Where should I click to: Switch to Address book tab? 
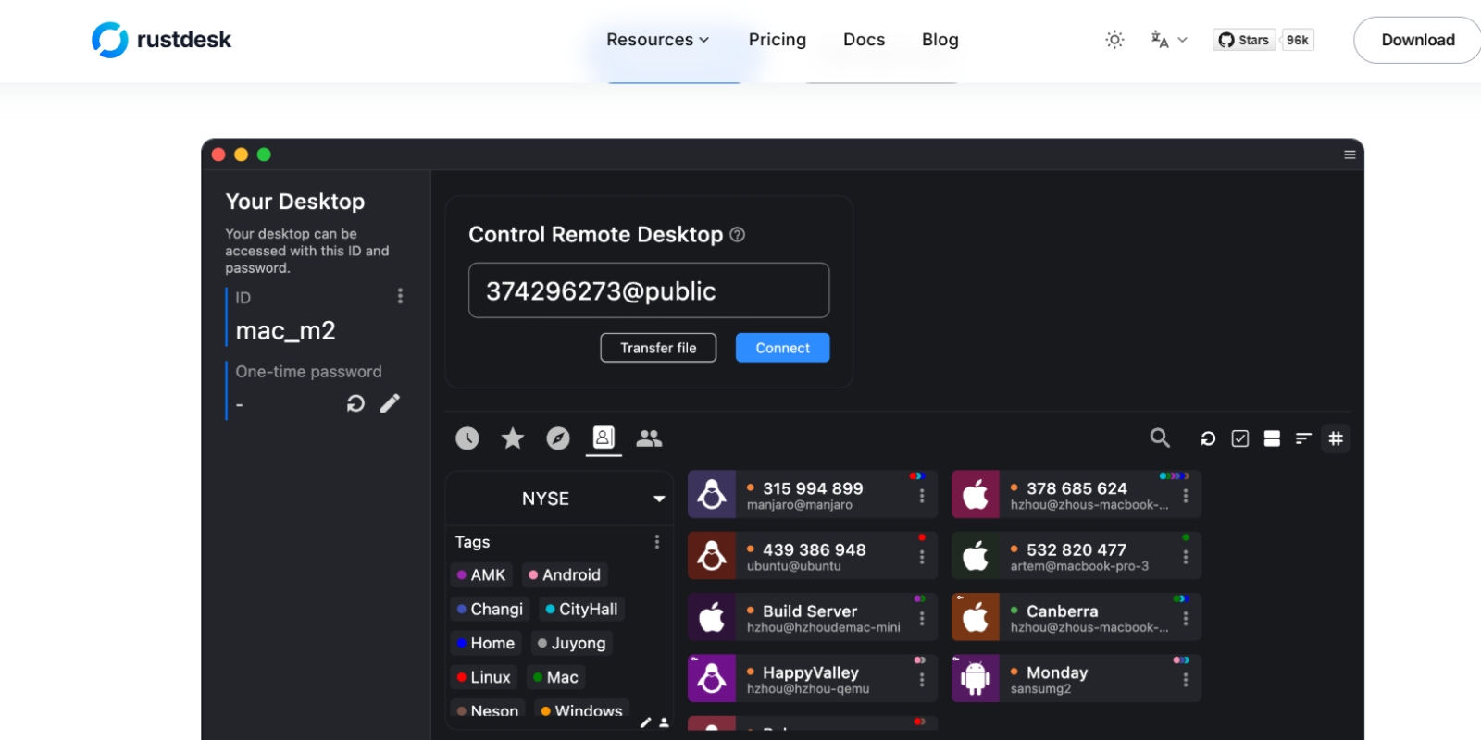pyautogui.click(x=604, y=438)
